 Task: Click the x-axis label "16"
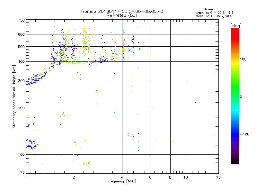point(218,177)
